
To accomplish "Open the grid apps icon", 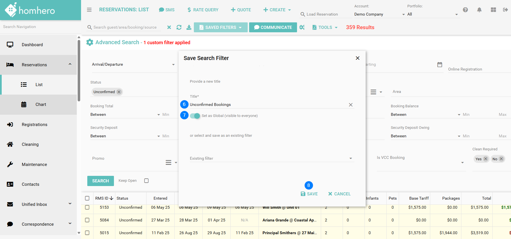I will coord(493,10).
